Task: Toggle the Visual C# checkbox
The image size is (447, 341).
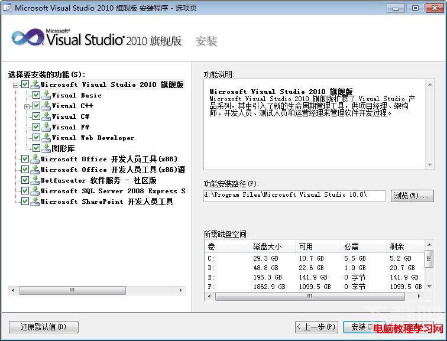Action: (x=36, y=116)
